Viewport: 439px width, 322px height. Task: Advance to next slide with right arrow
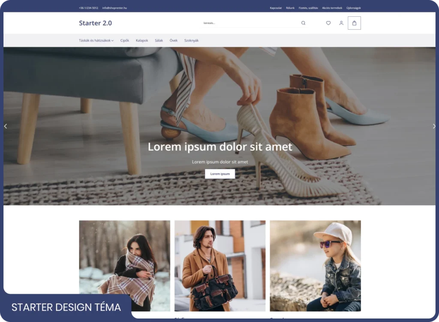[x=434, y=126]
